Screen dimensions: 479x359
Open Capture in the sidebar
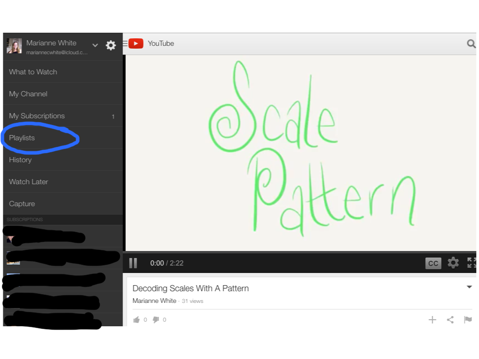(63, 204)
